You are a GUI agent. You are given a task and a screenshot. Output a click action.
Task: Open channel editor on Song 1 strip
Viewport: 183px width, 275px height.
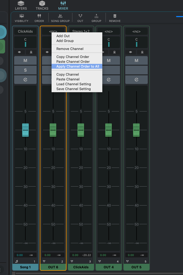25,79
